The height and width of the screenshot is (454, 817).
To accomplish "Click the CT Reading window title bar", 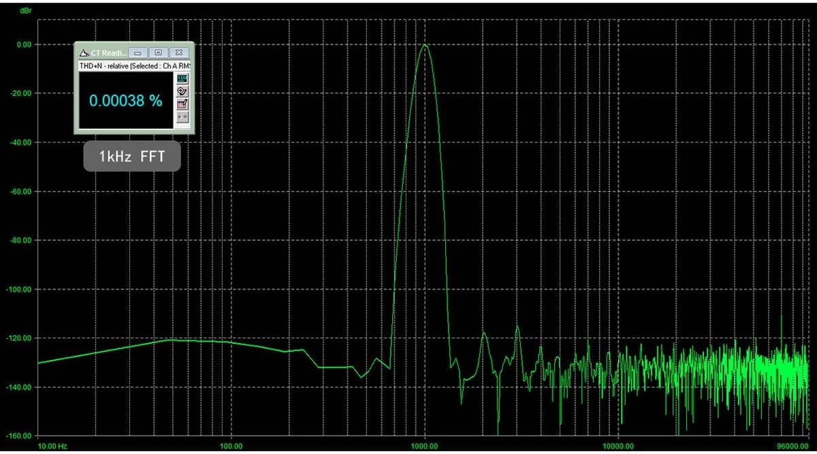I will point(134,53).
